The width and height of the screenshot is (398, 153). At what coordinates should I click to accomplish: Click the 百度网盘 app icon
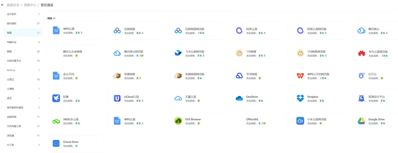tap(117, 31)
